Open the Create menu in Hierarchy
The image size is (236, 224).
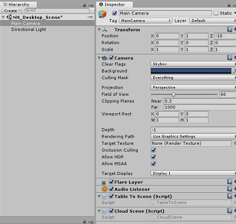(12, 11)
